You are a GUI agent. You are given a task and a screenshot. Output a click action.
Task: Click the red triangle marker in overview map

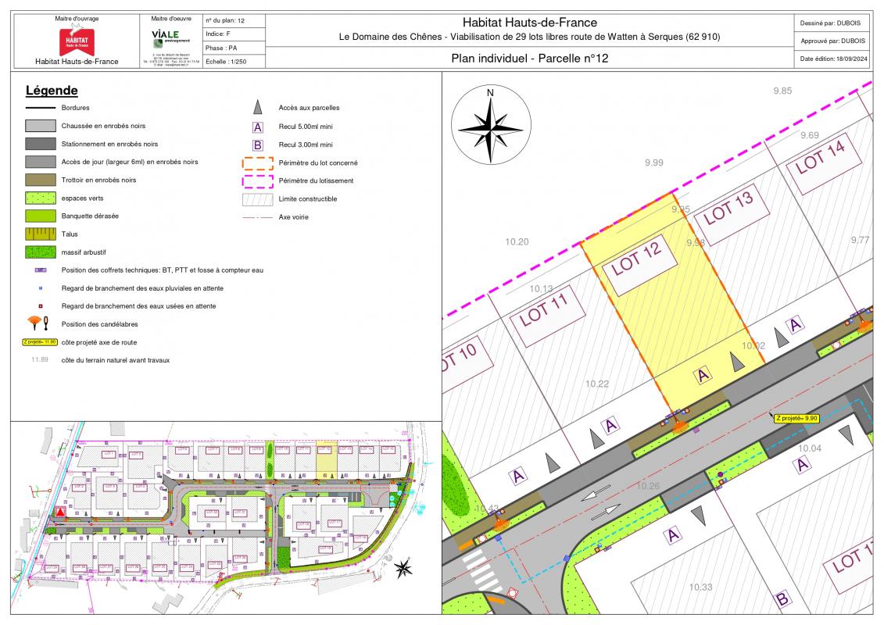pyautogui.click(x=59, y=512)
